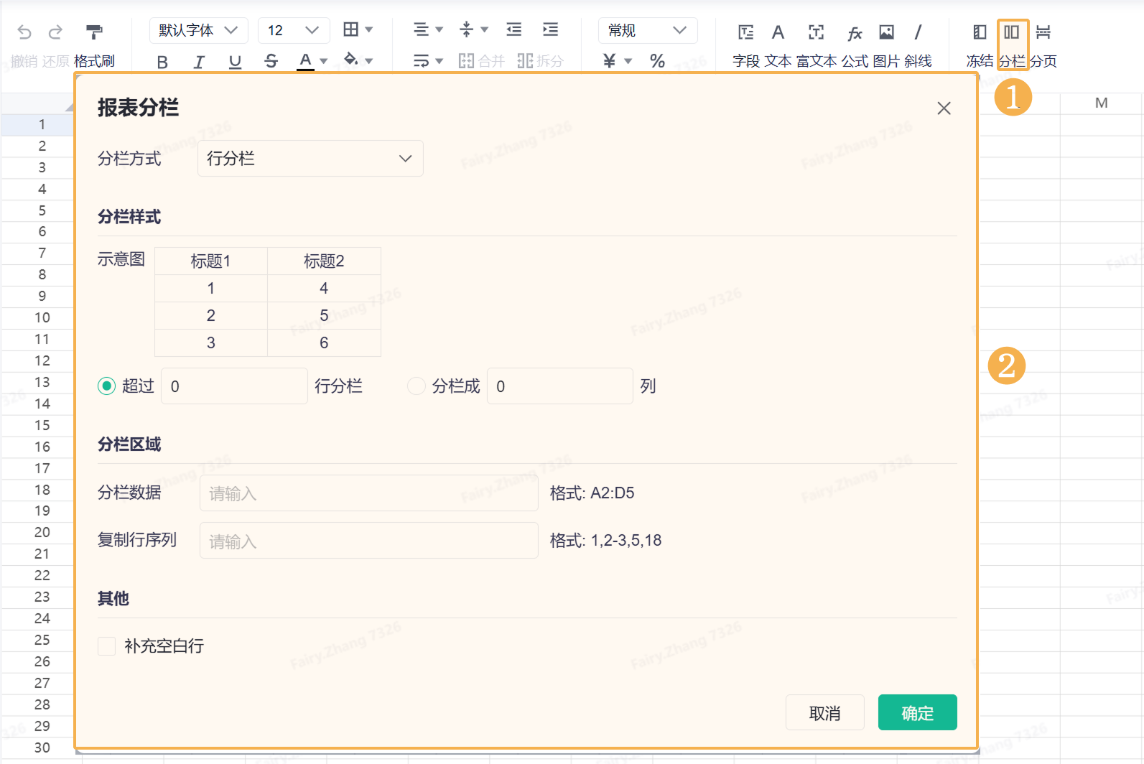Click the 分栏数据 input field
The image size is (1144, 764).
coord(369,493)
